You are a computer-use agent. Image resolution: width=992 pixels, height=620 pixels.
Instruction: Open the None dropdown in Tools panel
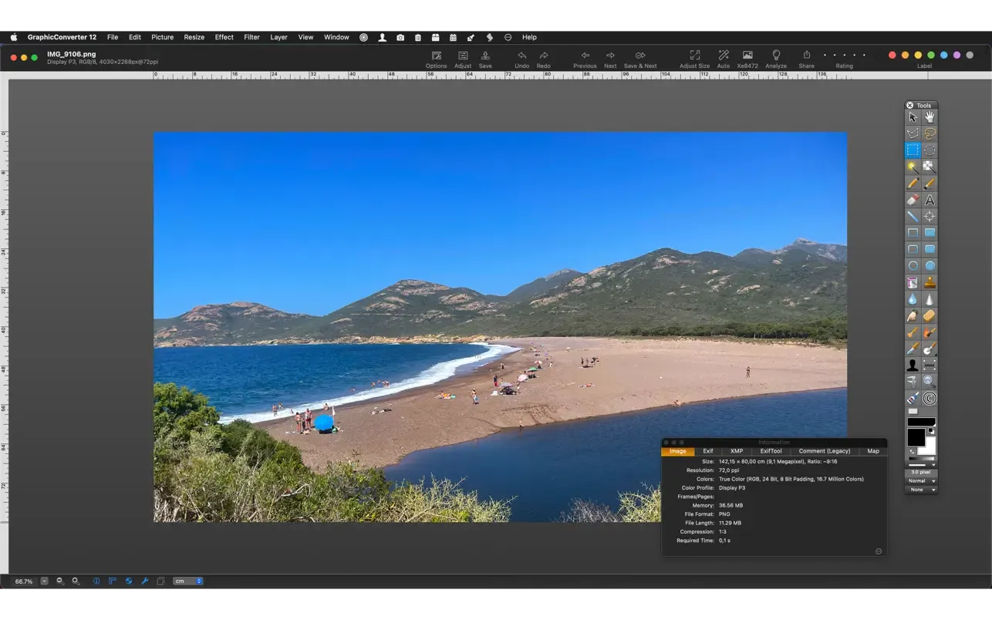[x=921, y=490]
